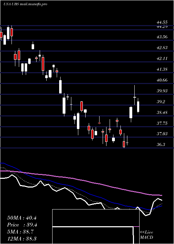The height and width of the screenshot is (244, 174).
Task: Click the 42.83 price level label
Action: (x=162, y=48)
